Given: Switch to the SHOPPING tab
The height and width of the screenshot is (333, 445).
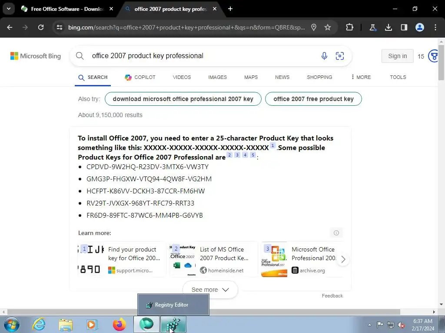Looking at the screenshot, I should tap(319, 77).
